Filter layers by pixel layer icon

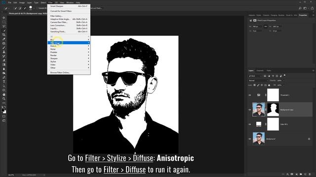pos(265,76)
